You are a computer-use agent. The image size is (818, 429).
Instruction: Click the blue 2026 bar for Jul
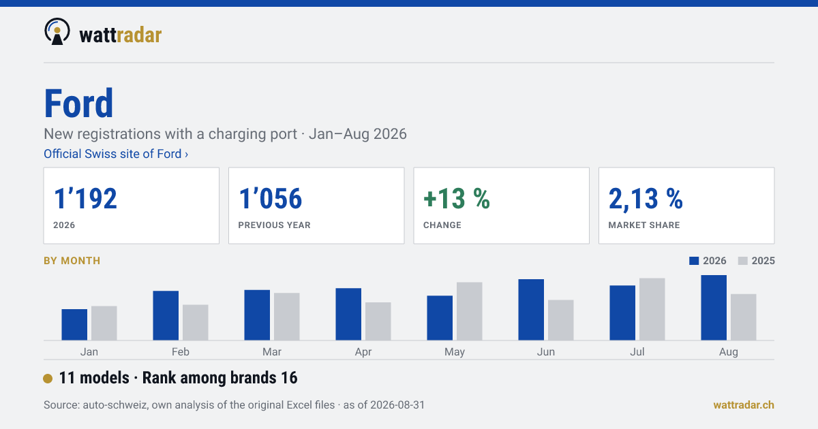(622, 313)
